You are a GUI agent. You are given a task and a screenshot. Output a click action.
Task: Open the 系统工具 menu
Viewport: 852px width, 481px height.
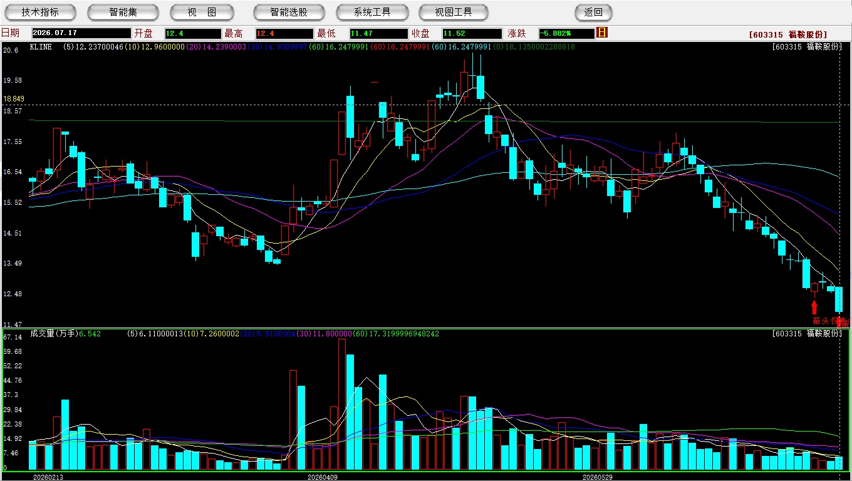click(372, 12)
